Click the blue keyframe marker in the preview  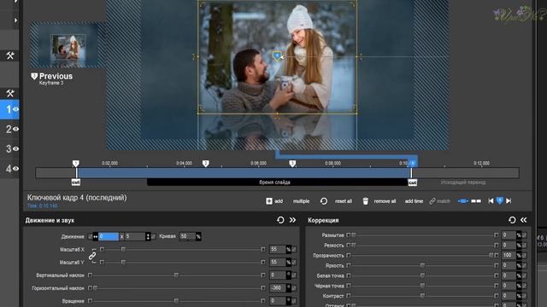click(277, 55)
